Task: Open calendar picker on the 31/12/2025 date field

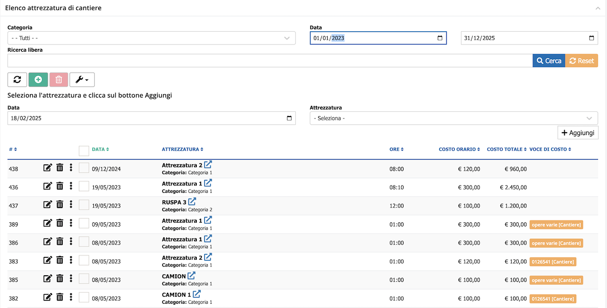Action: [591, 38]
